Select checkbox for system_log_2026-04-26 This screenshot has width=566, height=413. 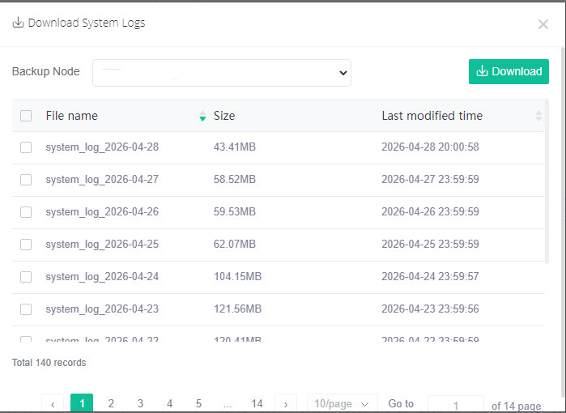(26, 212)
